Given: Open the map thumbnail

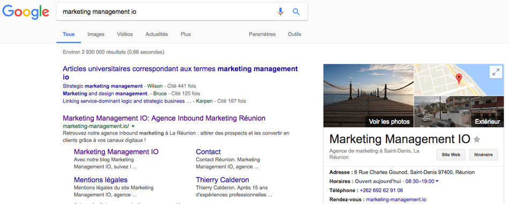Looking at the screenshot, I should click(459, 80).
